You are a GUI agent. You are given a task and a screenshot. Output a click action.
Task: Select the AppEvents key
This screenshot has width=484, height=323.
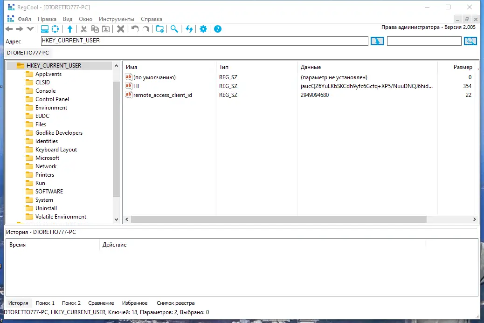pyautogui.click(x=48, y=74)
